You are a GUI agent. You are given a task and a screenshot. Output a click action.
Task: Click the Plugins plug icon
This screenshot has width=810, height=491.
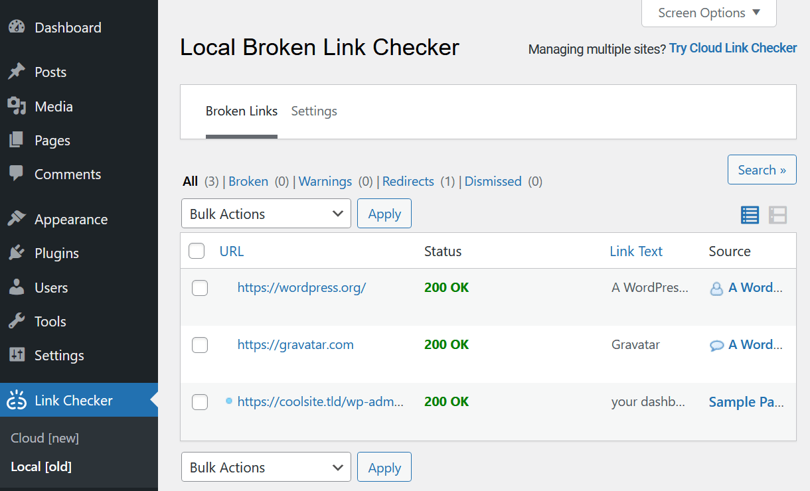[x=17, y=253]
